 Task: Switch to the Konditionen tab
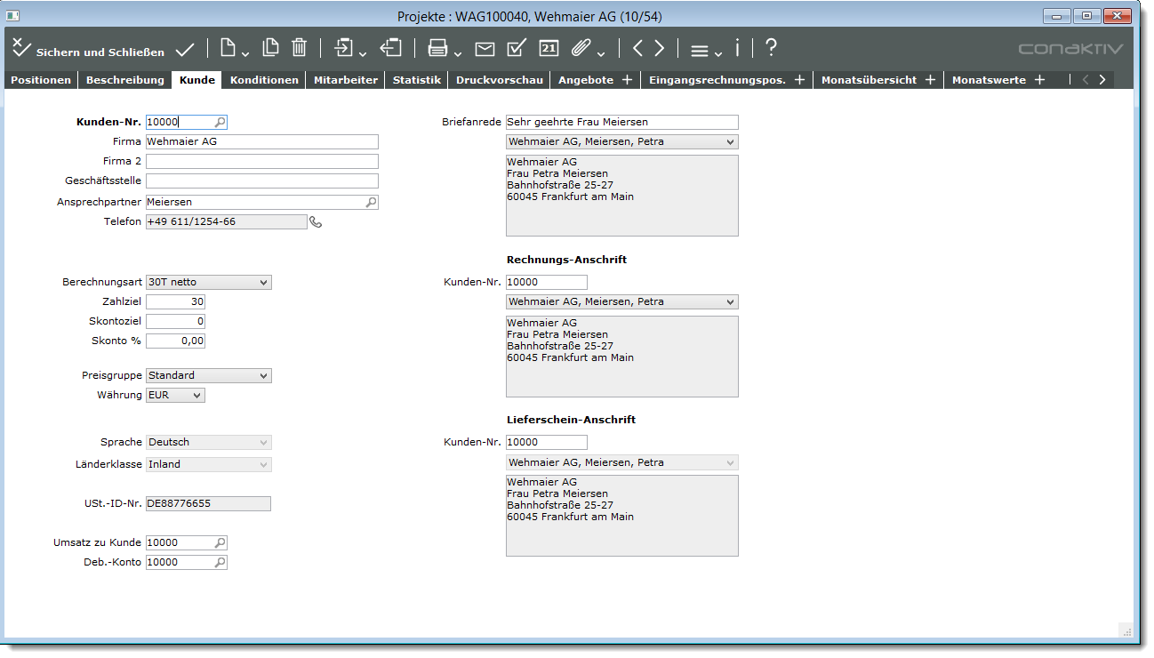(x=264, y=80)
